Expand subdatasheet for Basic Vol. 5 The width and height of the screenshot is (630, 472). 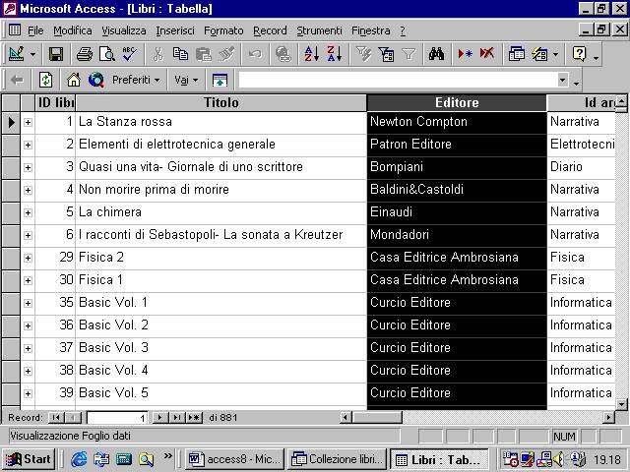pos(28,393)
